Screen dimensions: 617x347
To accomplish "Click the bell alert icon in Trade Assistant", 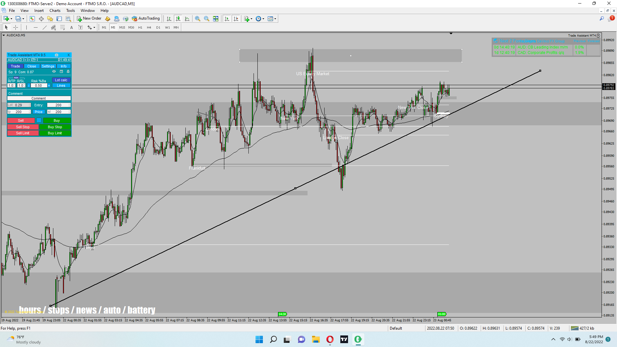I will [x=68, y=72].
